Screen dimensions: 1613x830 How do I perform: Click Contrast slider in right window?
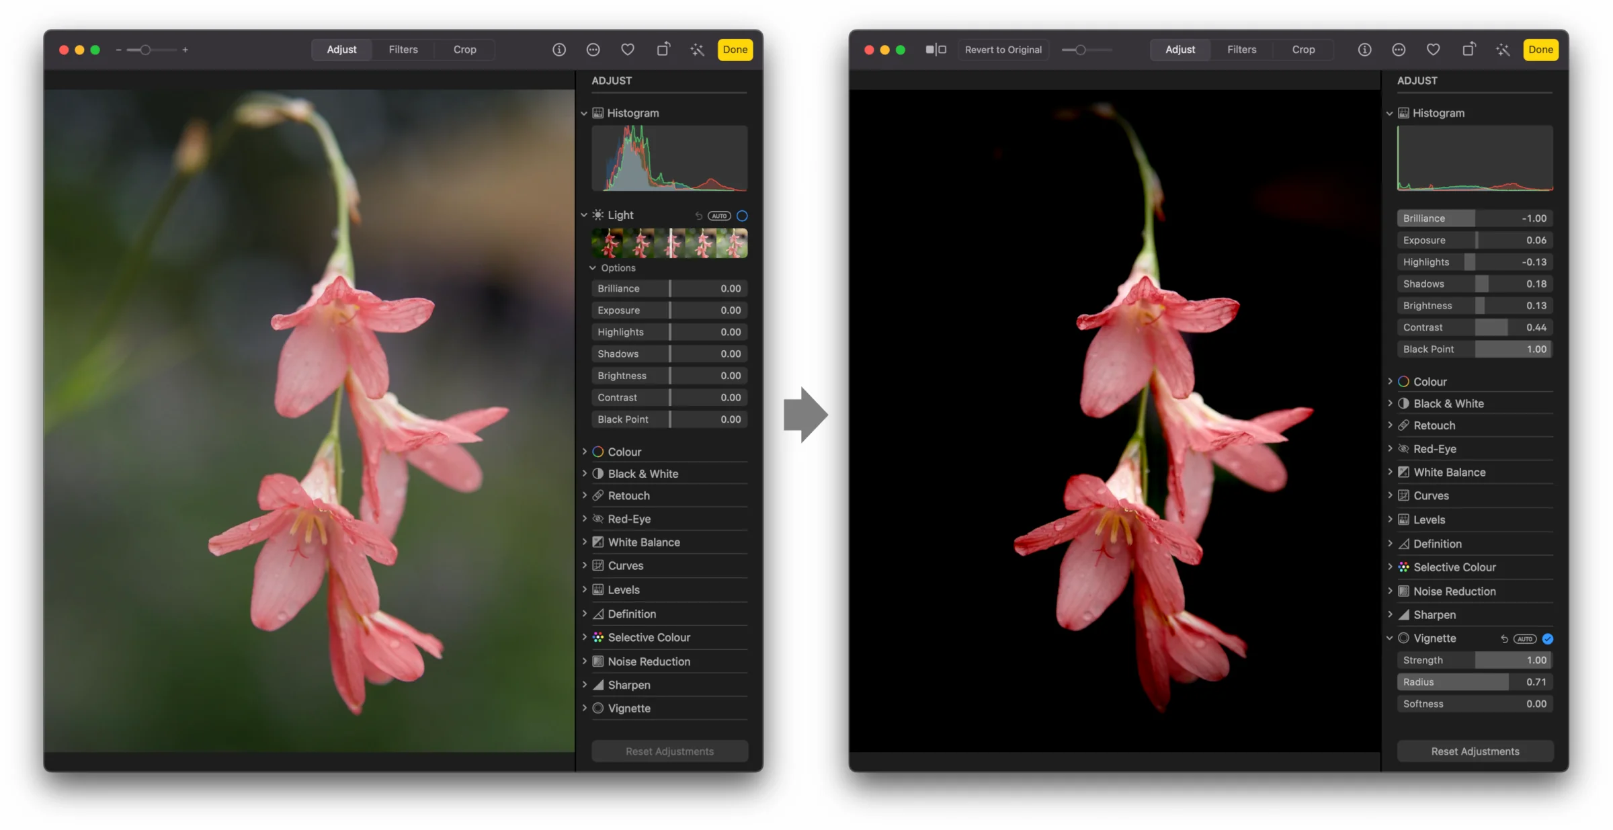point(1475,327)
